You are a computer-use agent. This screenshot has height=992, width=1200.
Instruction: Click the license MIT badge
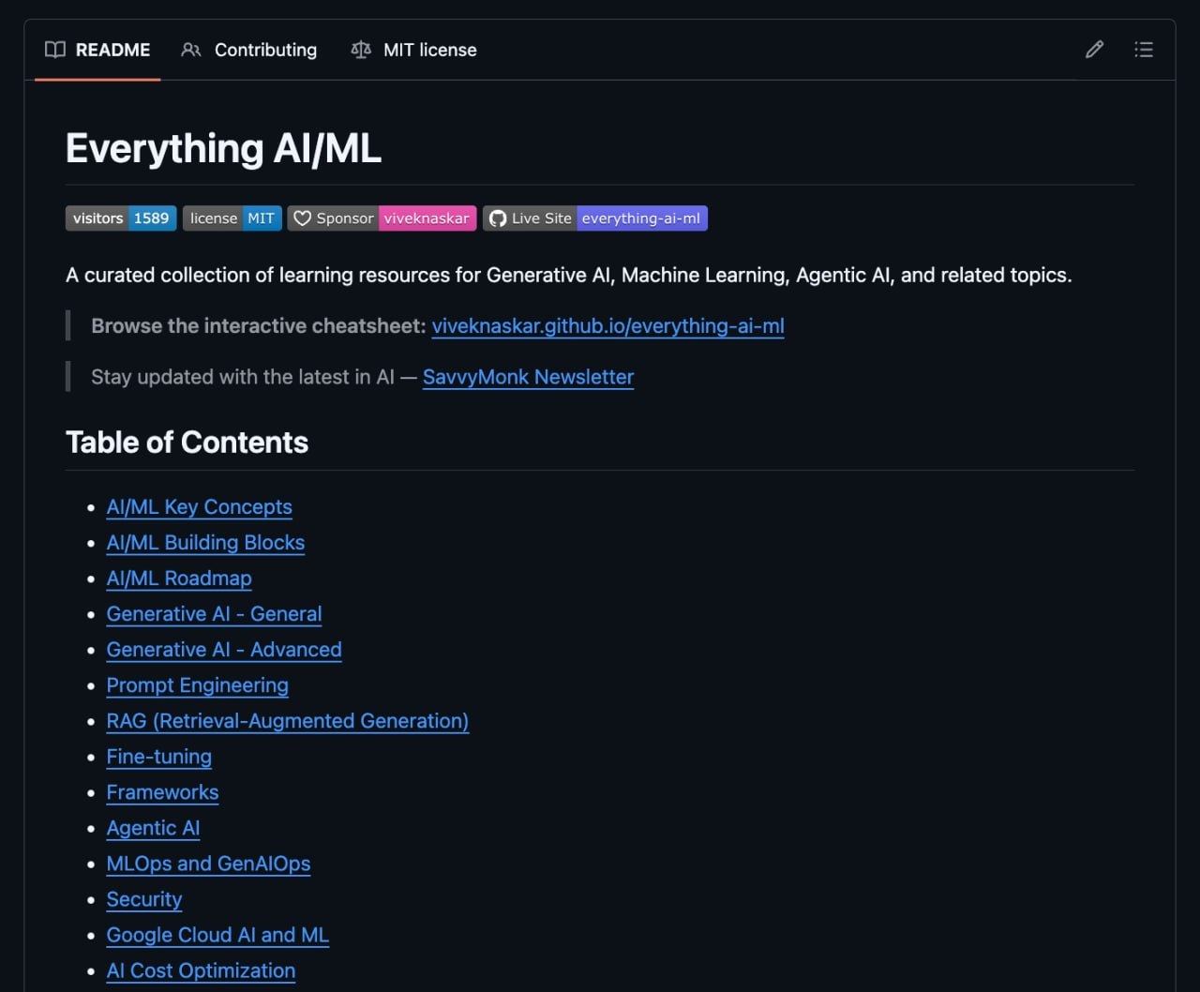[x=232, y=218]
